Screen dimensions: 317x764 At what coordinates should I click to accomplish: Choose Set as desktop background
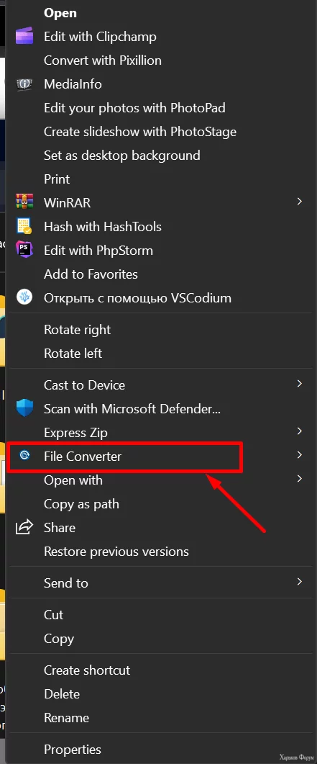point(122,156)
